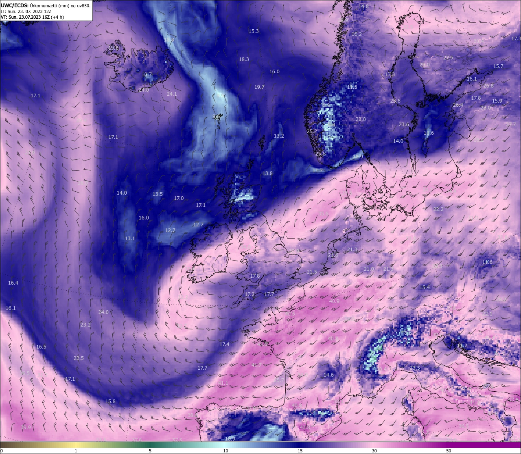Click the 22.2 value over Poland

click(438, 209)
